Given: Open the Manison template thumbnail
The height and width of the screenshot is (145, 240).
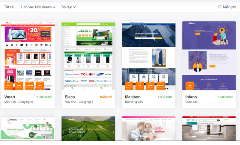Looking at the screenshot, I should coord(149,56).
